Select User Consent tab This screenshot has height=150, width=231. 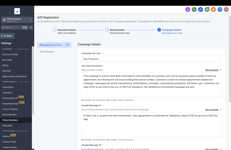[x=47, y=52]
